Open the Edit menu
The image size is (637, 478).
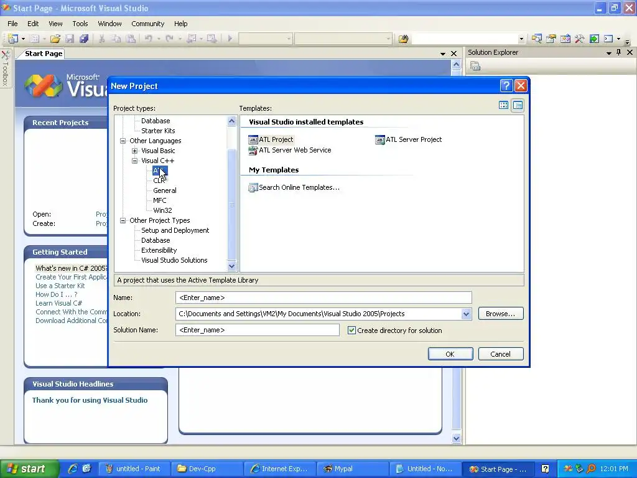(x=33, y=24)
